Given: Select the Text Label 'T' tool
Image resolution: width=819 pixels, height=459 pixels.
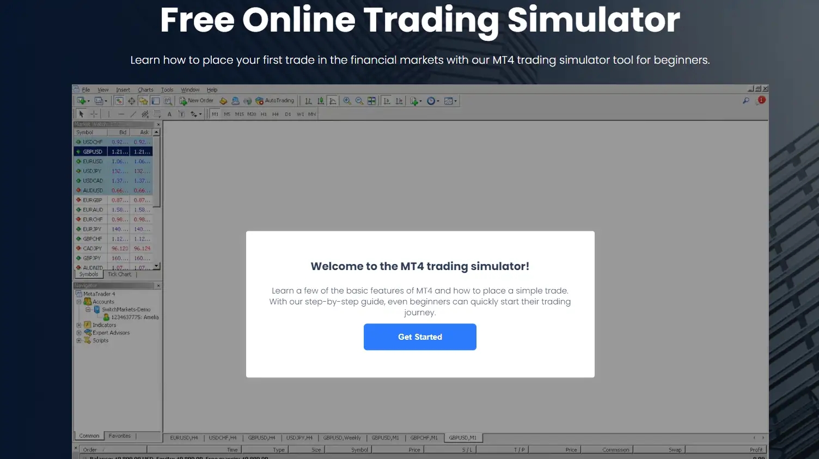Looking at the screenshot, I should pyautogui.click(x=181, y=114).
